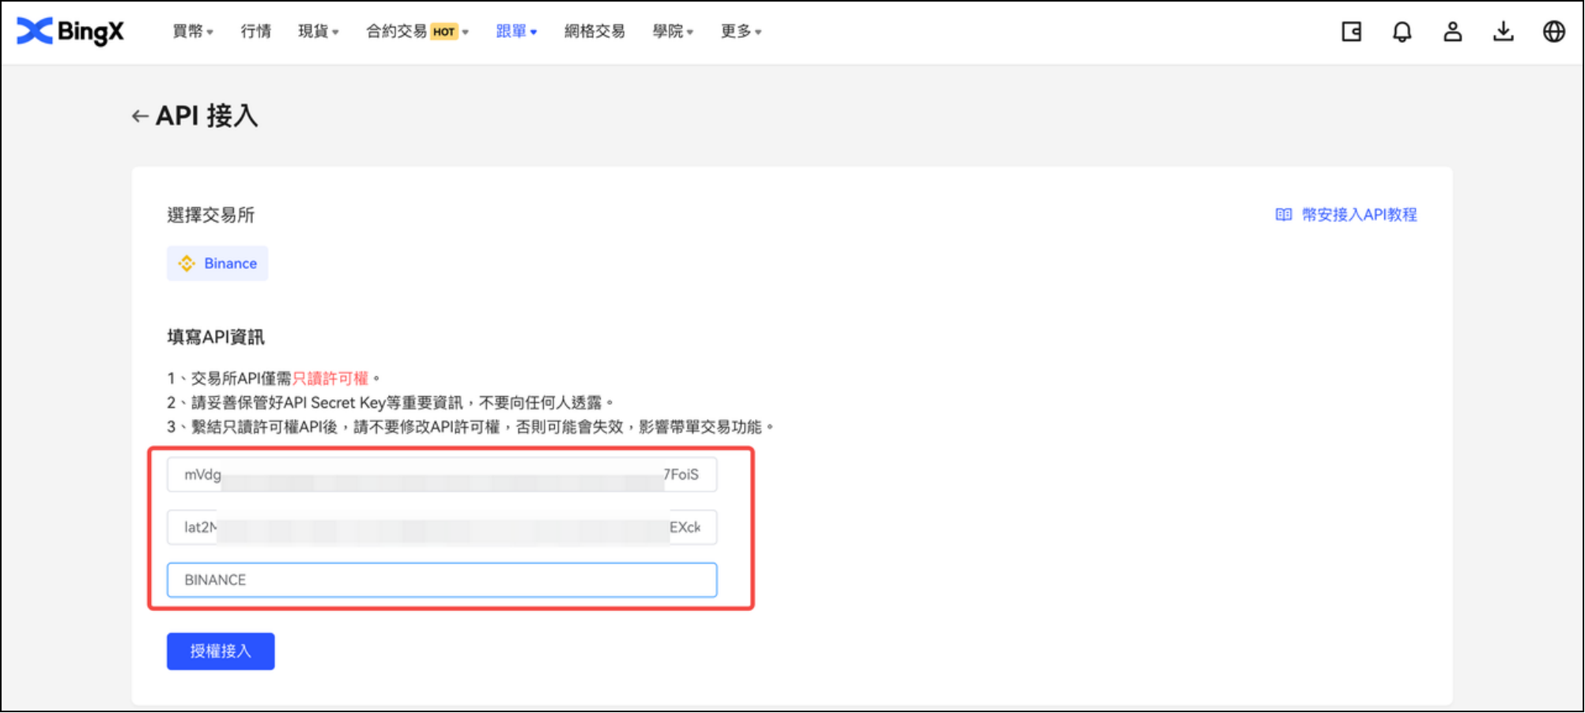The image size is (1585, 713).
Task: Click the red 只讀許可權 text
Action: (330, 379)
